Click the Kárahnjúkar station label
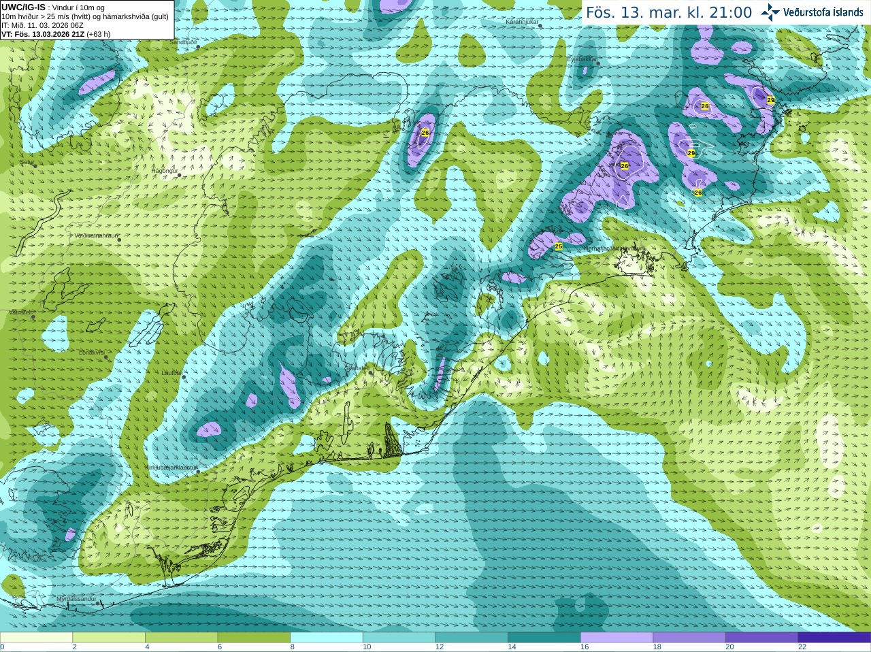Image resolution: width=871 pixels, height=652 pixels. [x=522, y=22]
